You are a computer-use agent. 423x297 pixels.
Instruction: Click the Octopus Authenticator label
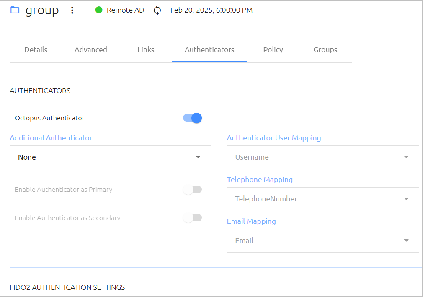pos(50,118)
